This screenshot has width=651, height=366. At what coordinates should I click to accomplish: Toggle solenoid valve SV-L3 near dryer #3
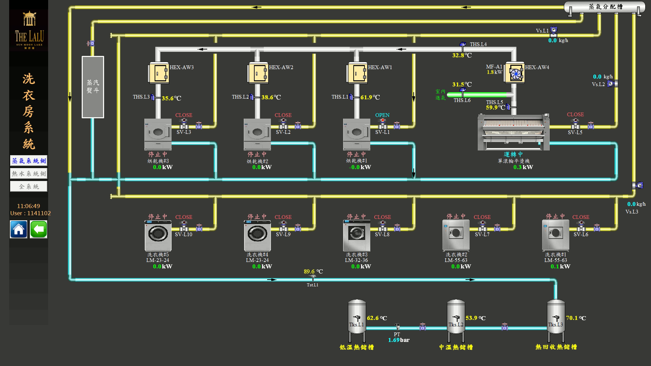[184, 123]
